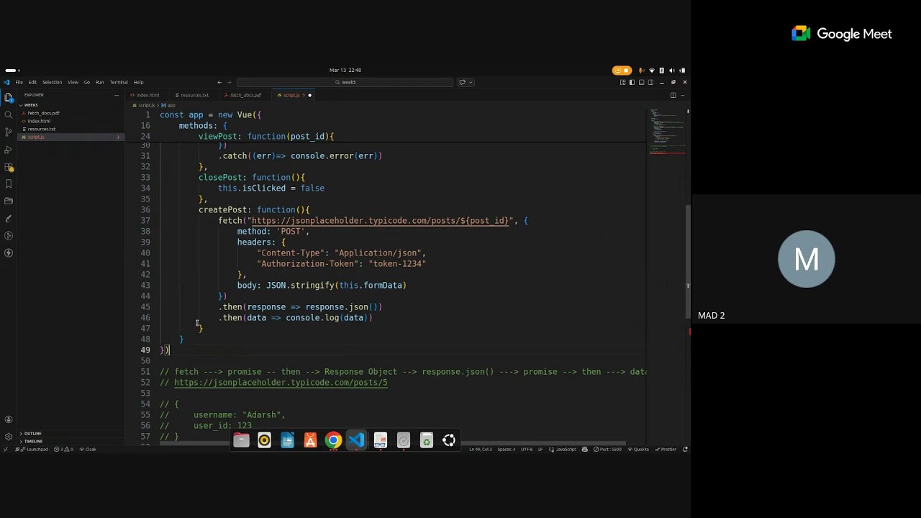Screen dimensions: 921x518
Task: Open the Copilot chat dropdown arrow
Action: [471, 82]
